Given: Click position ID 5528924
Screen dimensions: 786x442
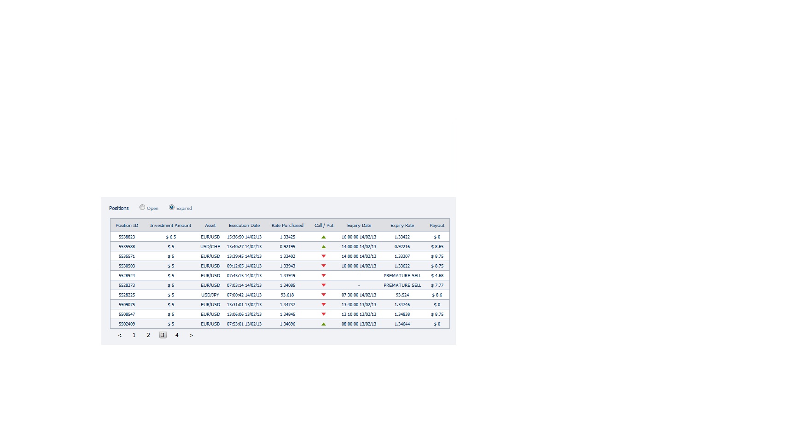Looking at the screenshot, I should [127, 276].
